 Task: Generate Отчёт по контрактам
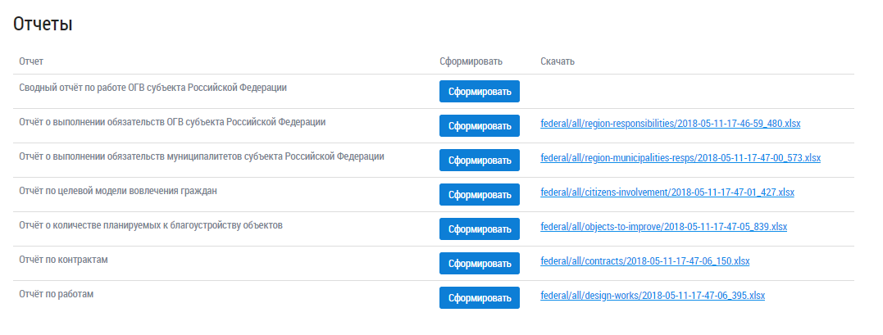tap(479, 264)
